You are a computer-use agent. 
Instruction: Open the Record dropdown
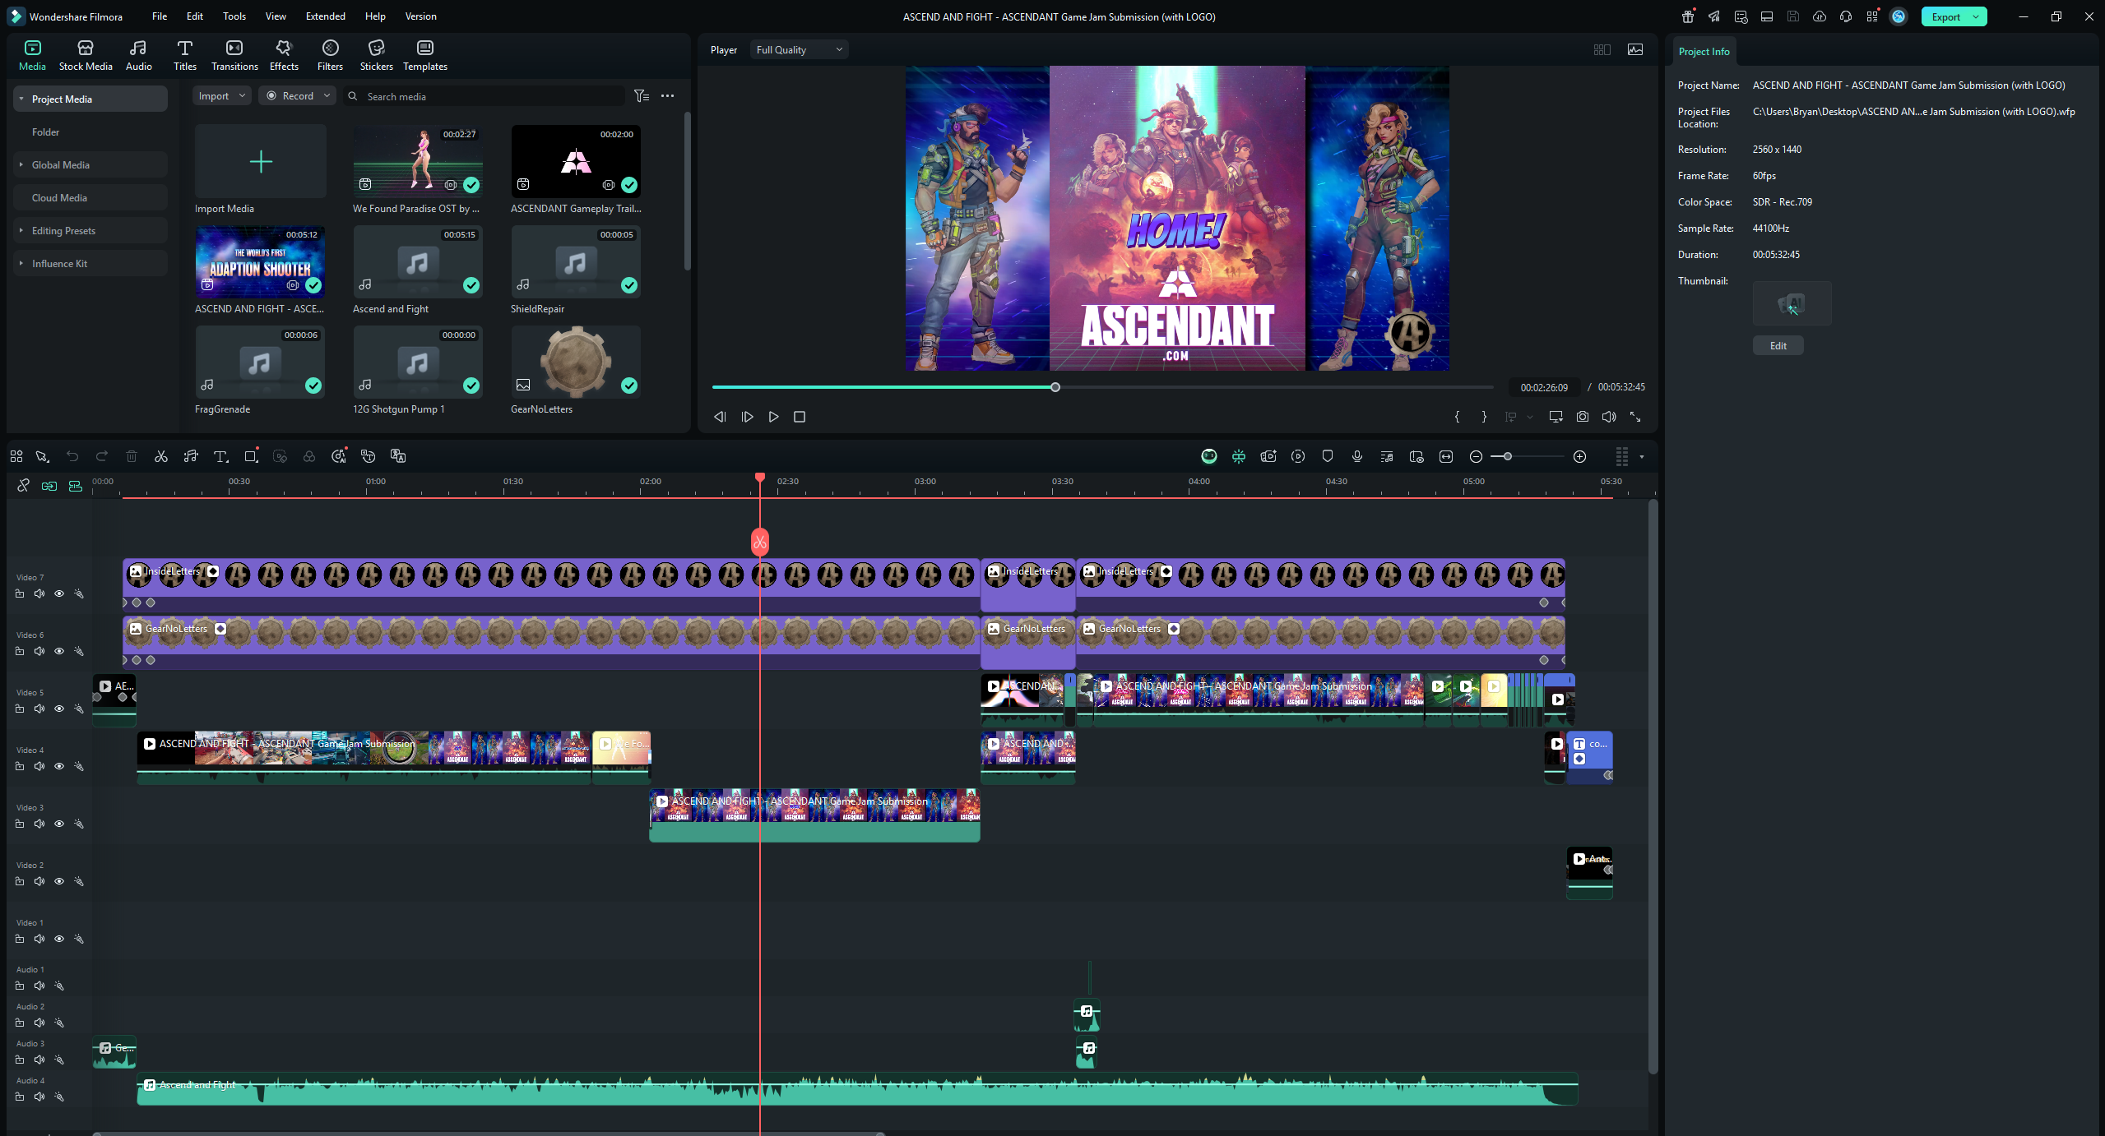[x=297, y=96]
